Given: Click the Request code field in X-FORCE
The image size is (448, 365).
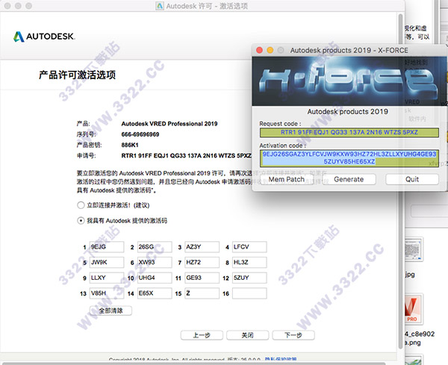Looking at the screenshot, I should (x=349, y=133).
